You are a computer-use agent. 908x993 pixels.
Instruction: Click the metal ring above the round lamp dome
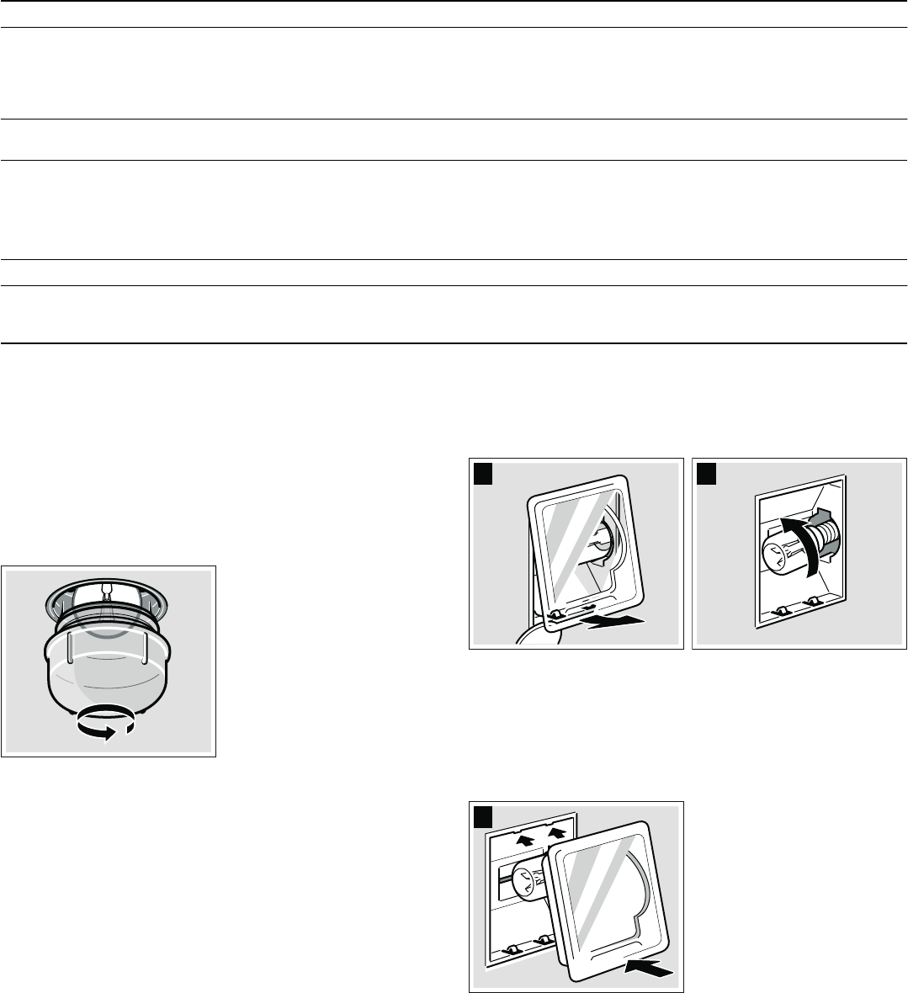click(109, 602)
